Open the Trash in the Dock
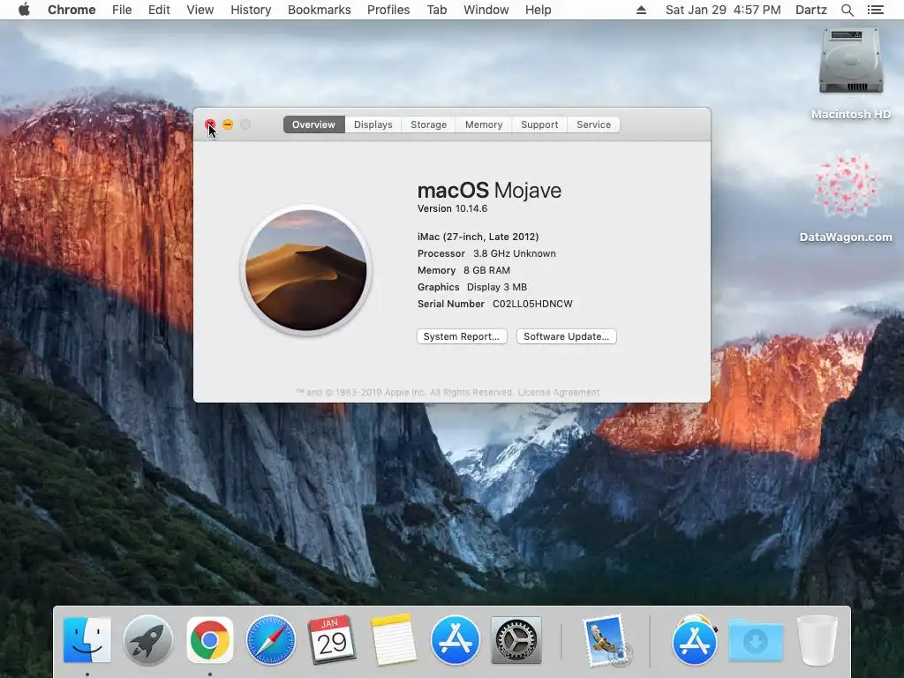 (817, 640)
